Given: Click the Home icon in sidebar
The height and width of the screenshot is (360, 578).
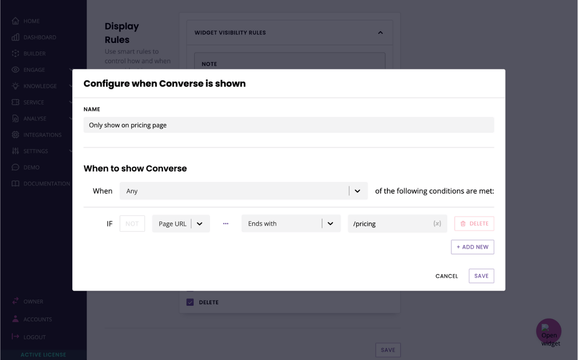Looking at the screenshot, I should point(15,21).
